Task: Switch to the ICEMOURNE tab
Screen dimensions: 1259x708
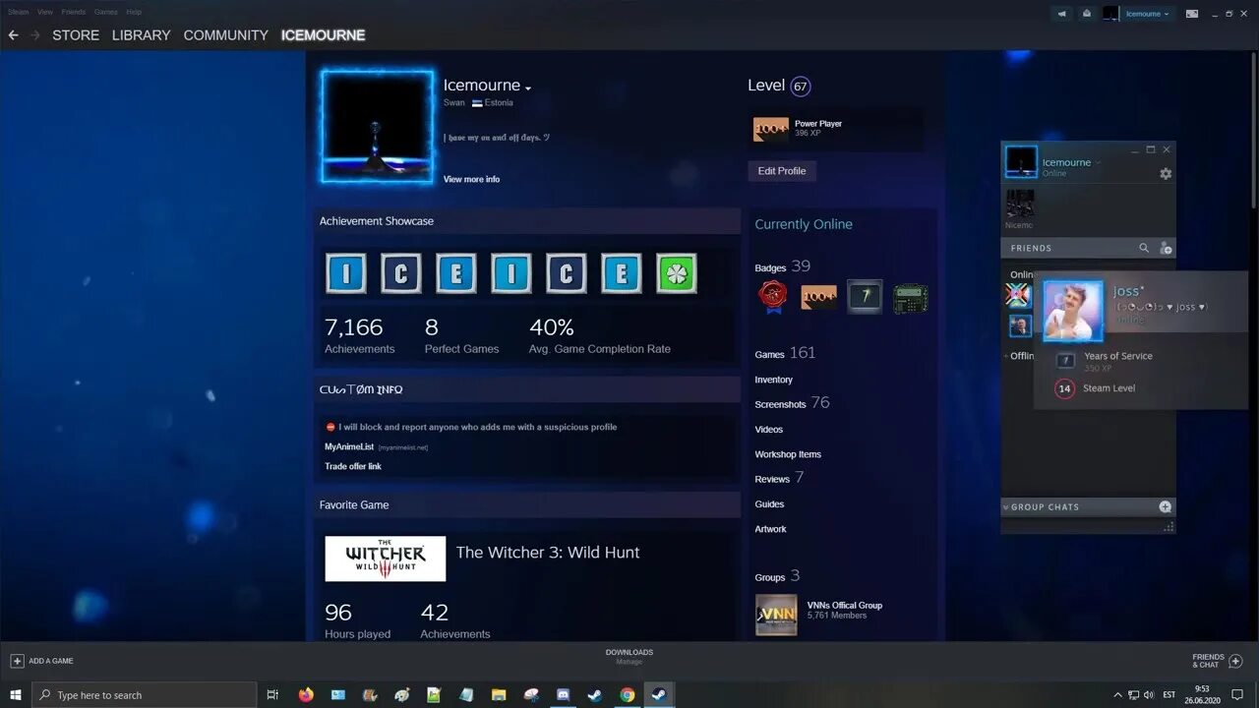Action: click(x=323, y=34)
